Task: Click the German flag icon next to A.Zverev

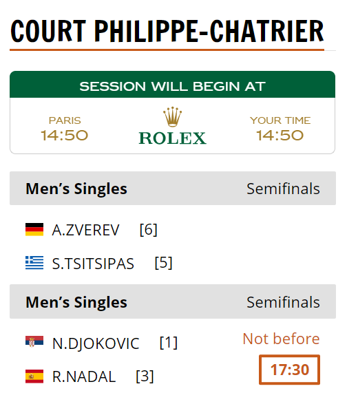Action: tap(34, 229)
